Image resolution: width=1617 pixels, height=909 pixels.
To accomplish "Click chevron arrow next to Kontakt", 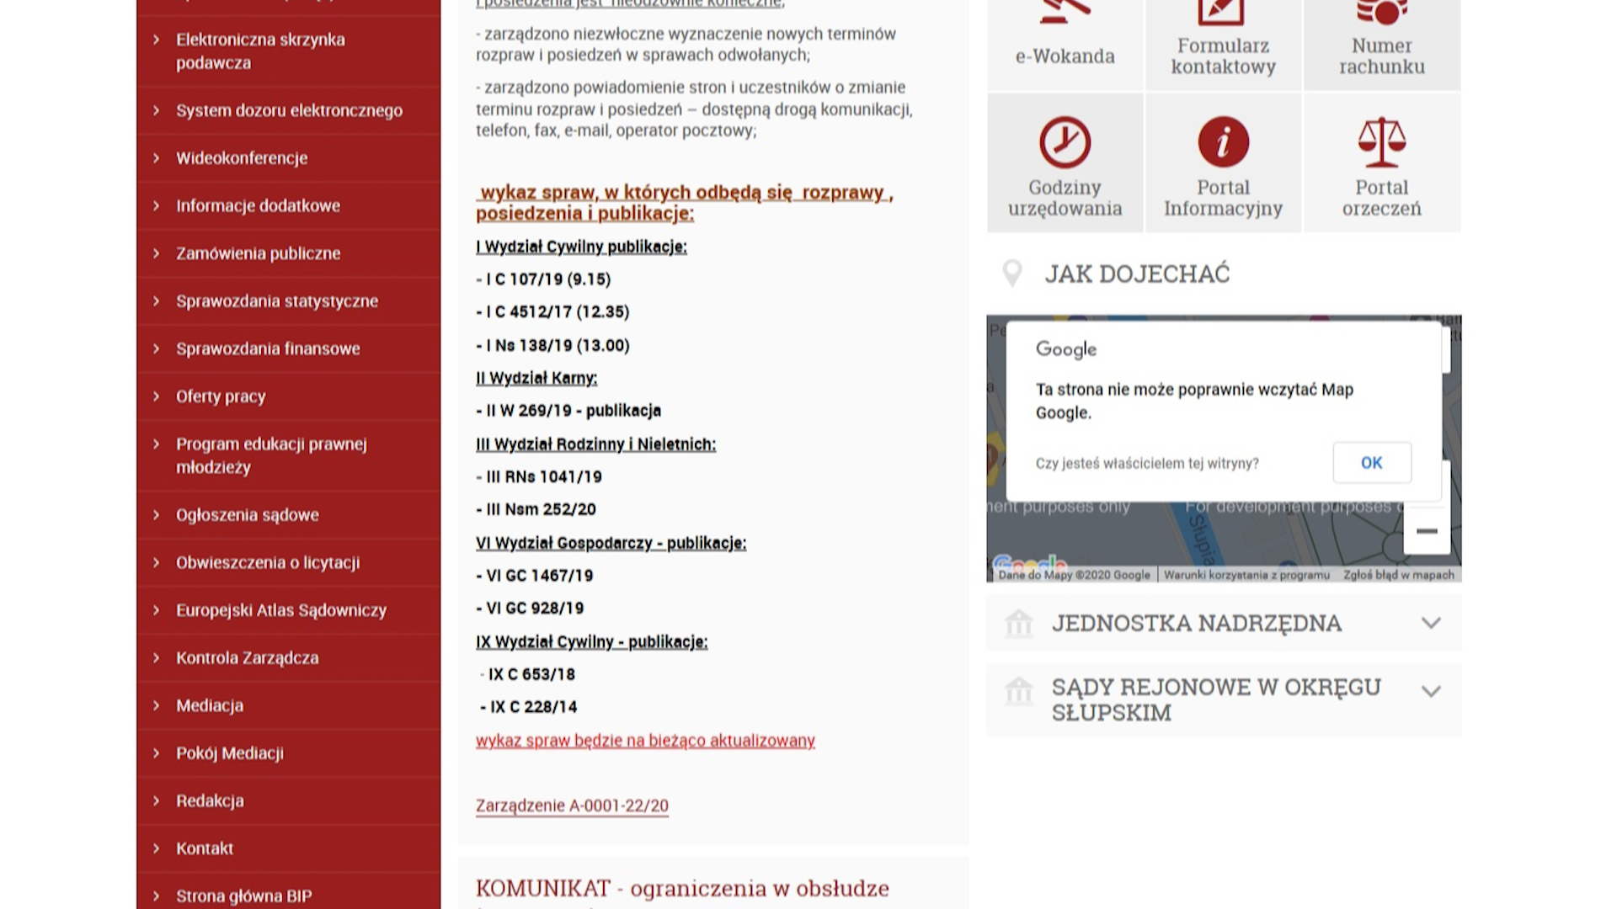I will point(157,848).
